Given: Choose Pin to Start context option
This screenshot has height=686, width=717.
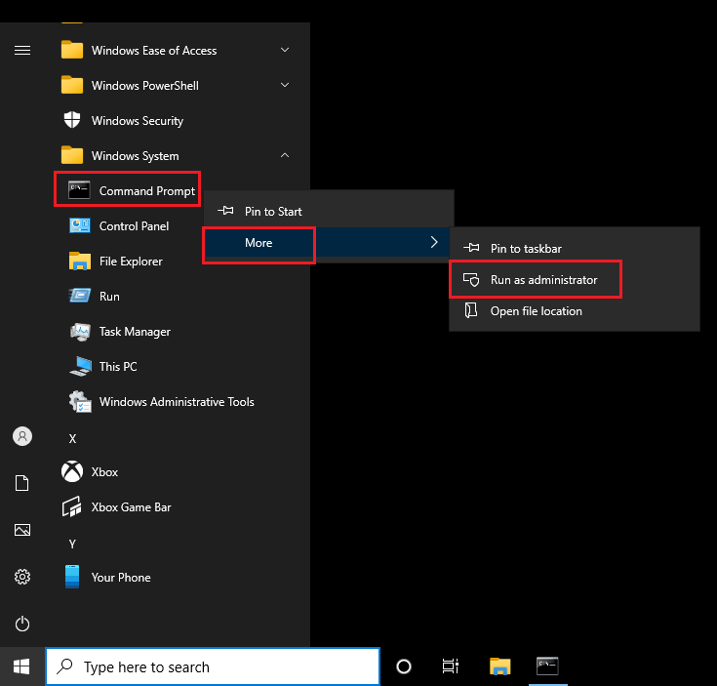Looking at the screenshot, I should pyautogui.click(x=329, y=212).
